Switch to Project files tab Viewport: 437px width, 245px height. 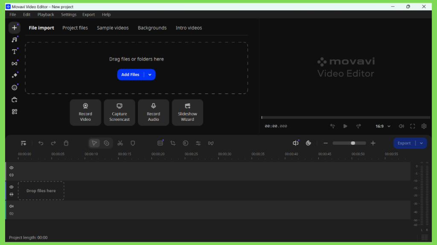tap(75, 28)
